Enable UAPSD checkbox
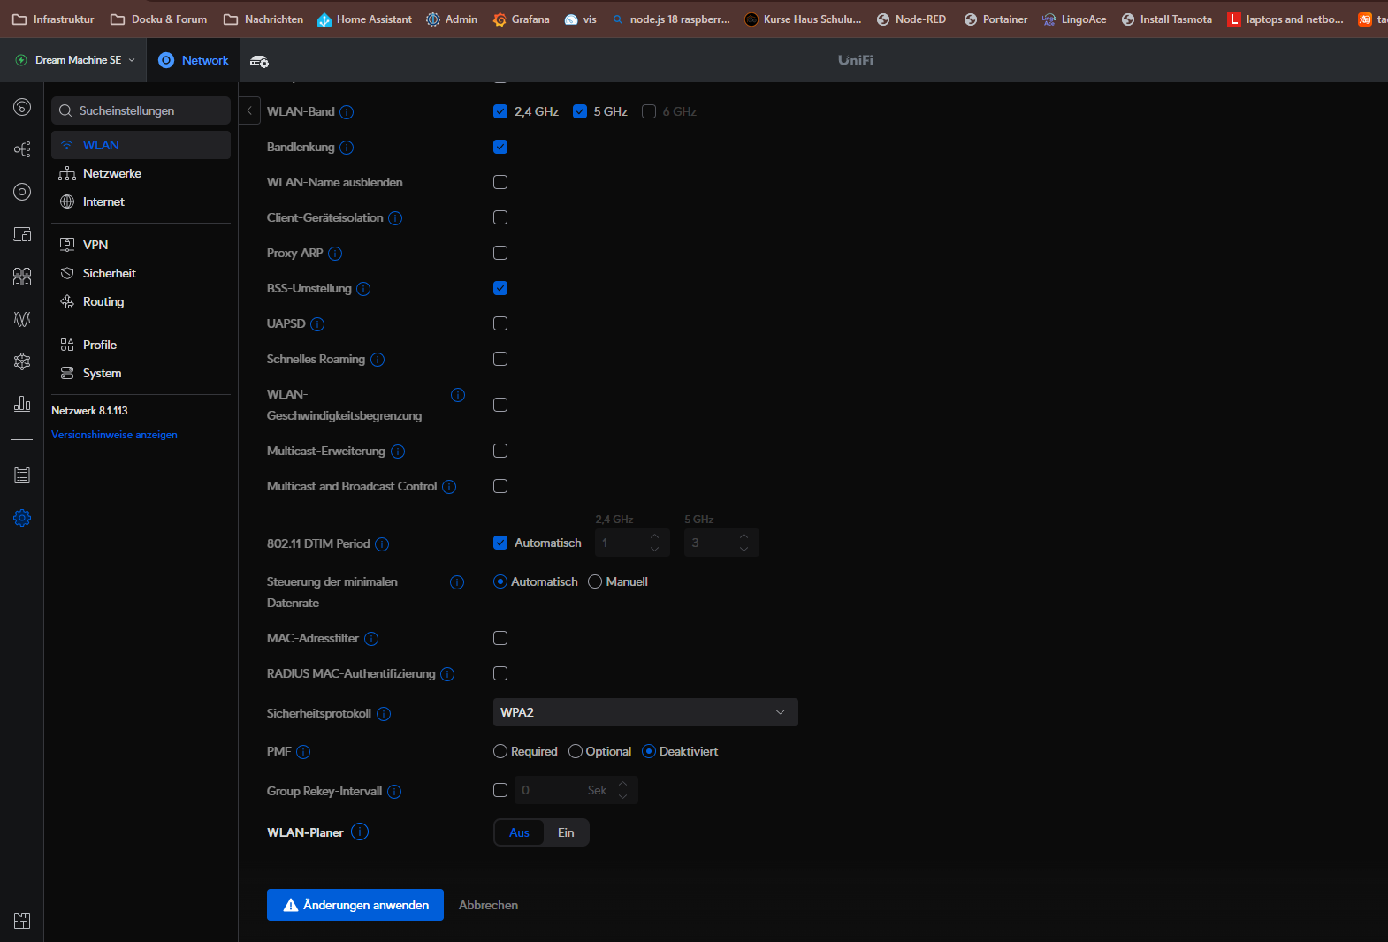Screen dimensions: 1388x942 [500, 323]
